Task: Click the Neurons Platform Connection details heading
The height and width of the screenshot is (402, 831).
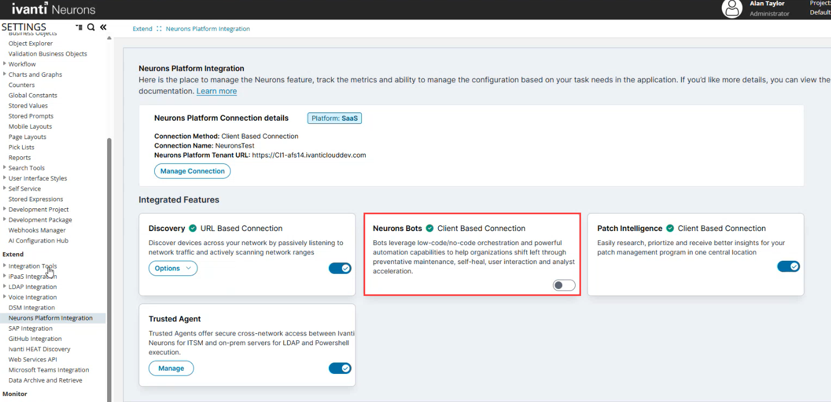Action: 221,118
